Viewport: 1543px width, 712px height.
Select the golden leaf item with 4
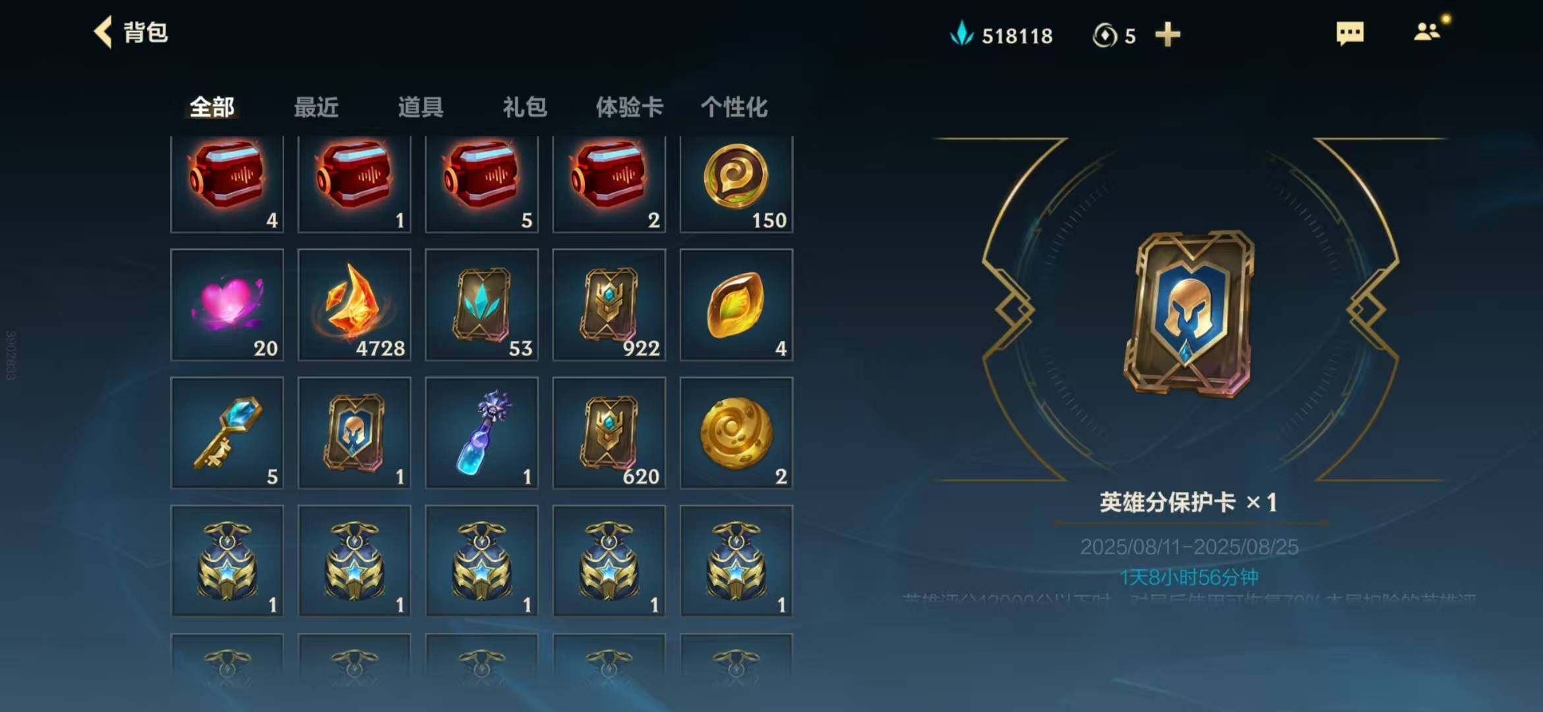(x=736, y=305)
